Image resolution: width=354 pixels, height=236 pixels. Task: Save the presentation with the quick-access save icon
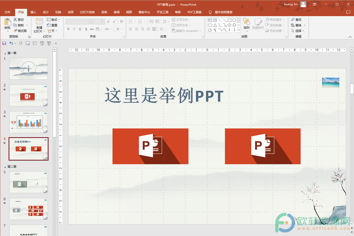[4, 43]
